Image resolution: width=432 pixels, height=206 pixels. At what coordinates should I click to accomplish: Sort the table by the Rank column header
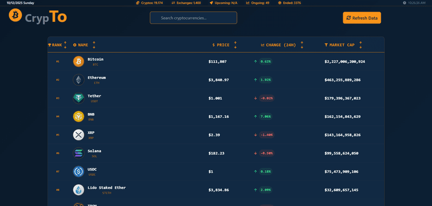pyautogui.click(x=57, y=45)
